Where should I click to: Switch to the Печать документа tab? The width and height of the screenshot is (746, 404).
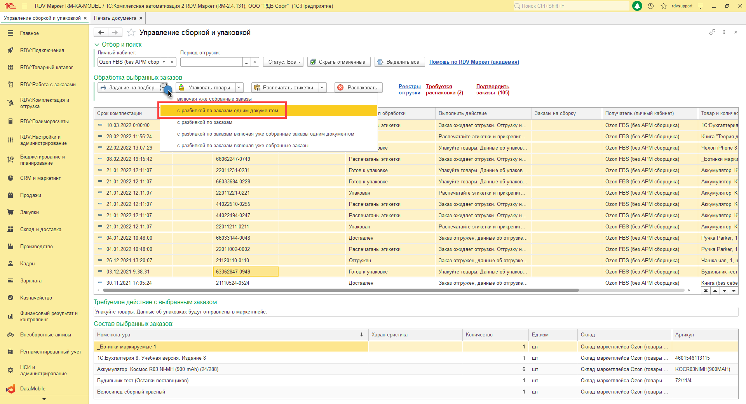(115, 18)
